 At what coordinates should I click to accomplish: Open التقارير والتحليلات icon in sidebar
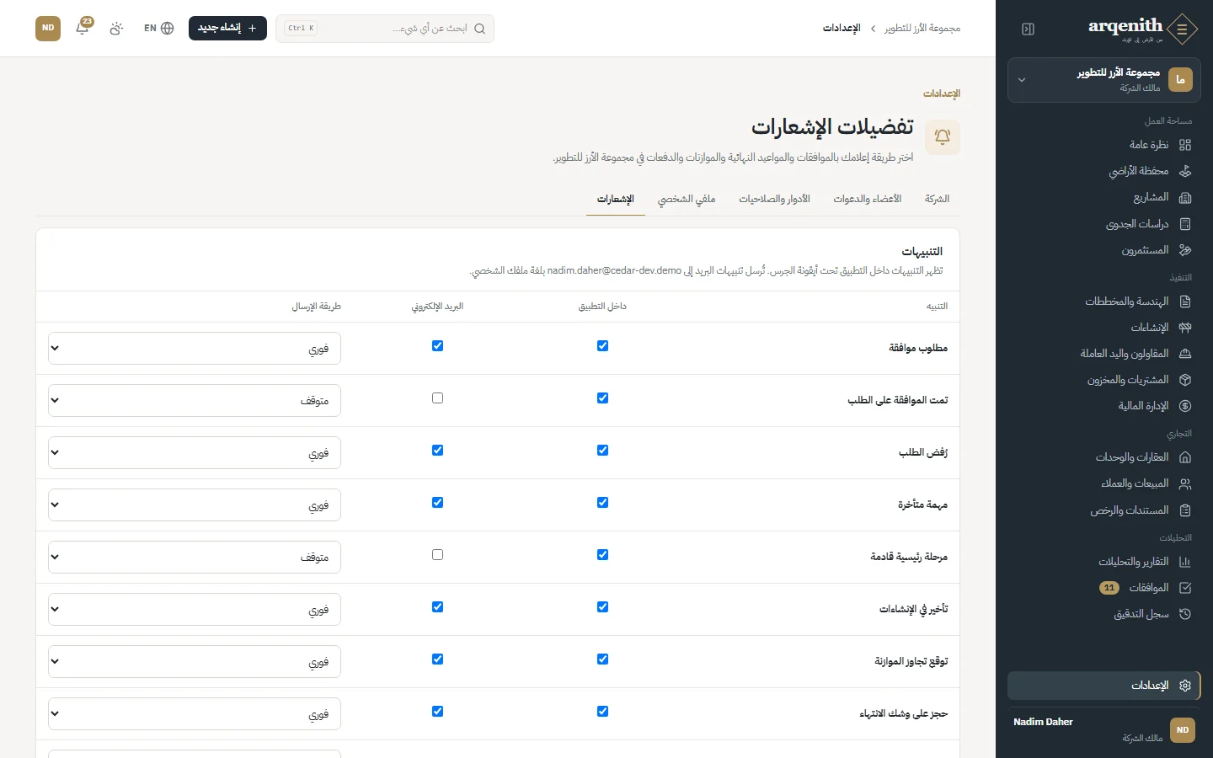(x=1185, y=562)
